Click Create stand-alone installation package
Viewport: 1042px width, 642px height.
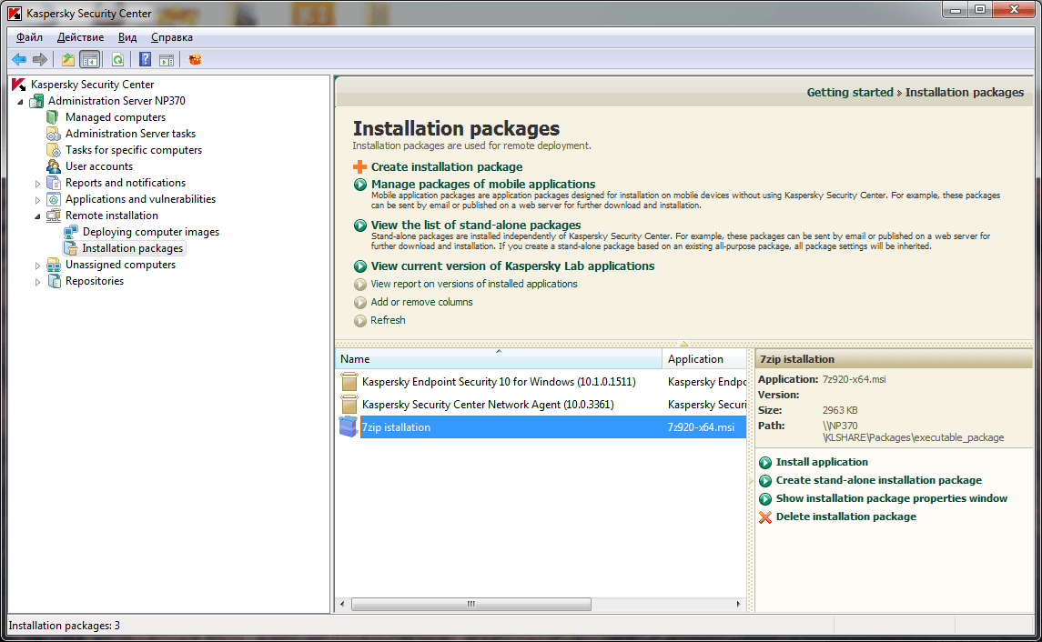[878, 480]
